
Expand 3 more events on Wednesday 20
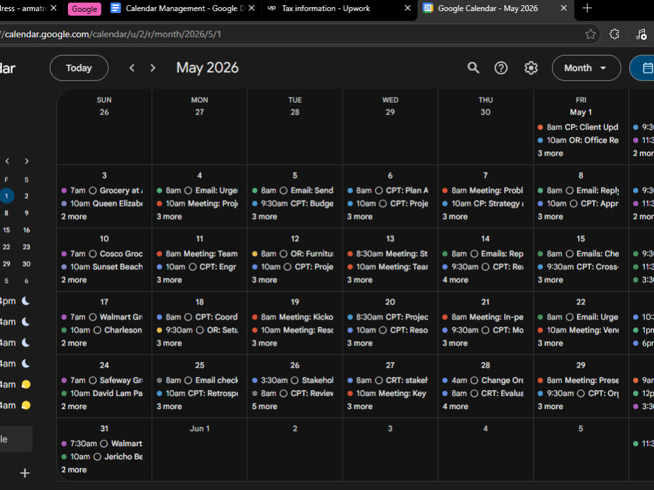(360, 344)
